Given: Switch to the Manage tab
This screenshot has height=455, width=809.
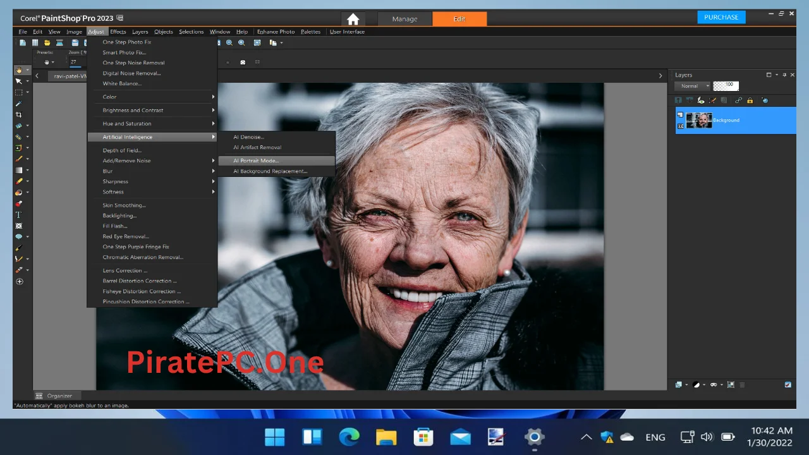Looking at the screenshot, I should click(x=404, y=19).
